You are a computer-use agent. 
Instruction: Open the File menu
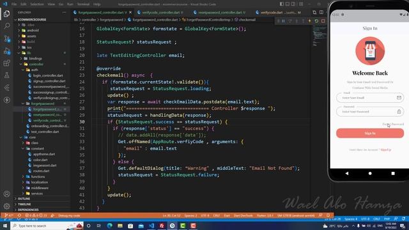coord(14,4)
